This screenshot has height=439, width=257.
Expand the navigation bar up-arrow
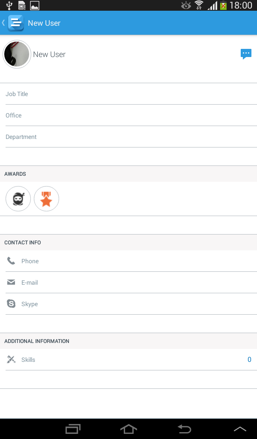[240, 429]
